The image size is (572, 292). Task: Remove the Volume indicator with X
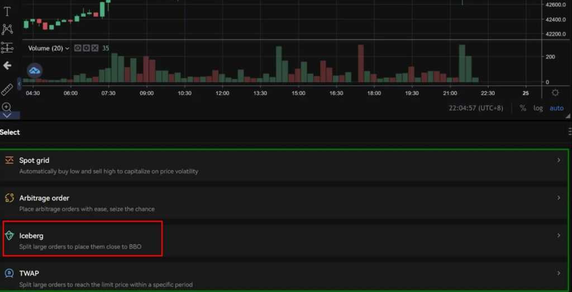(95, 48)
